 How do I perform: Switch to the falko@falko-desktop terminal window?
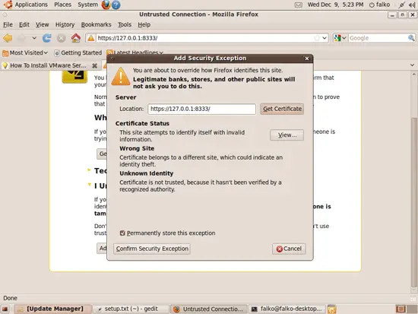pos(287,309)
